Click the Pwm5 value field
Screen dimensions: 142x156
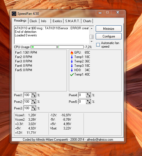(82, 102)
